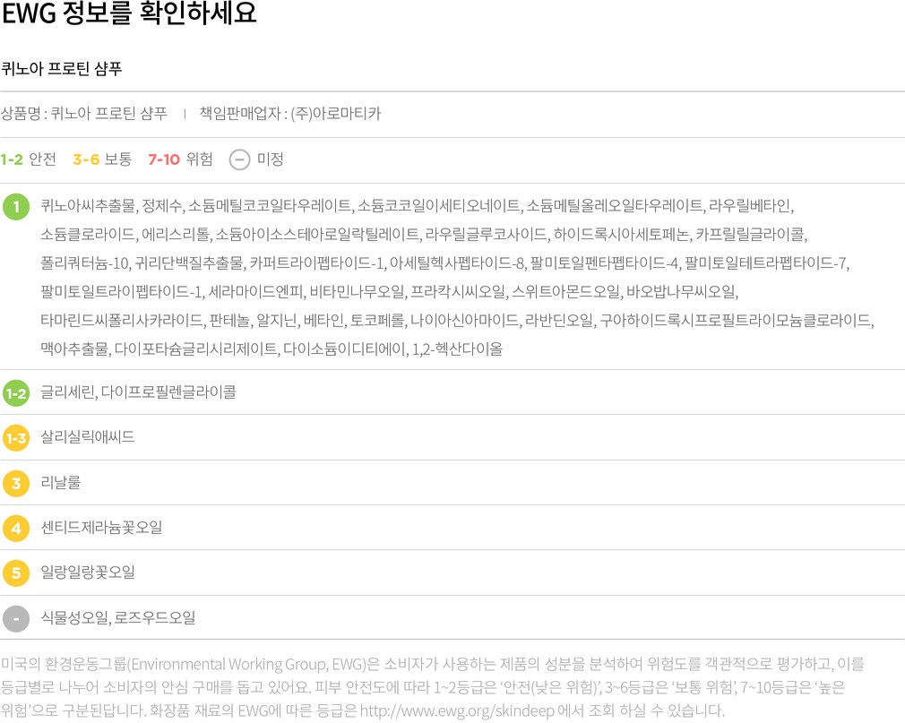Click ingredient 살리실릭애씨드

point(88,438)
